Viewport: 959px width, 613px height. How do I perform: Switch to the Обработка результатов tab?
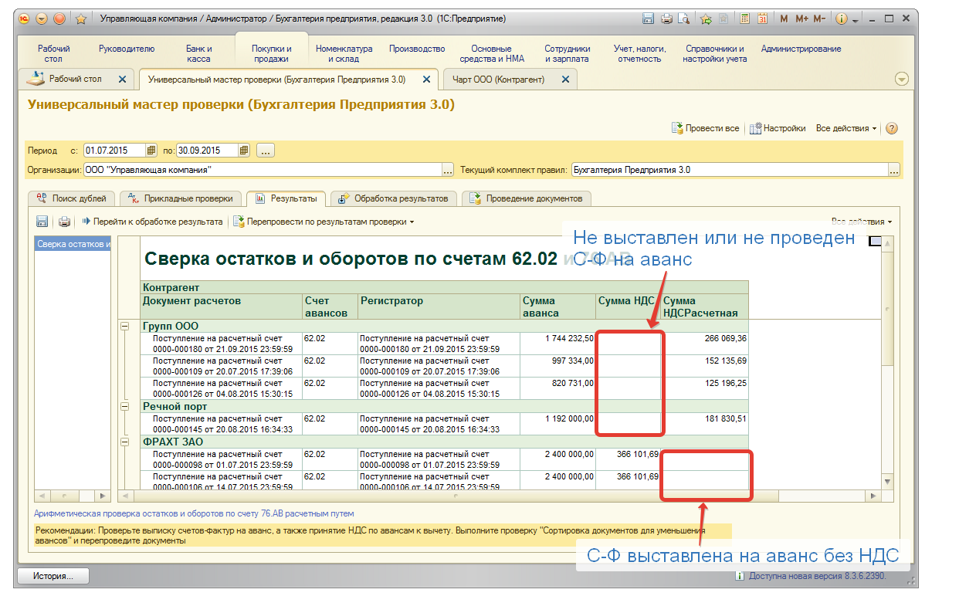393,198
